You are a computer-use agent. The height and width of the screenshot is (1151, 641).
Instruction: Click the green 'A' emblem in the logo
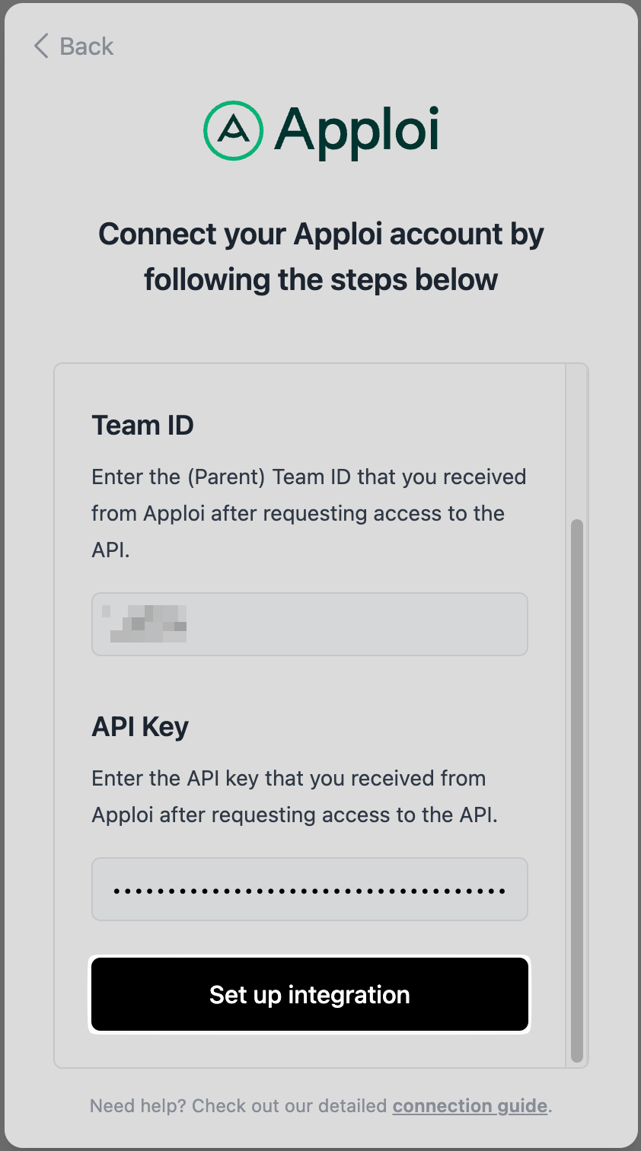click(x=232, y=130)
